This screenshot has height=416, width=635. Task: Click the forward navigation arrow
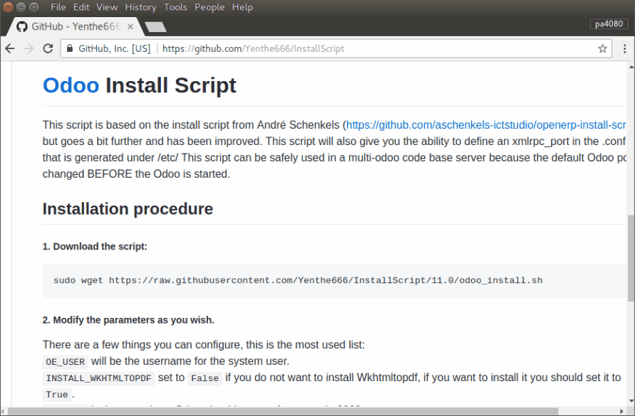click(x=29, y=49)
